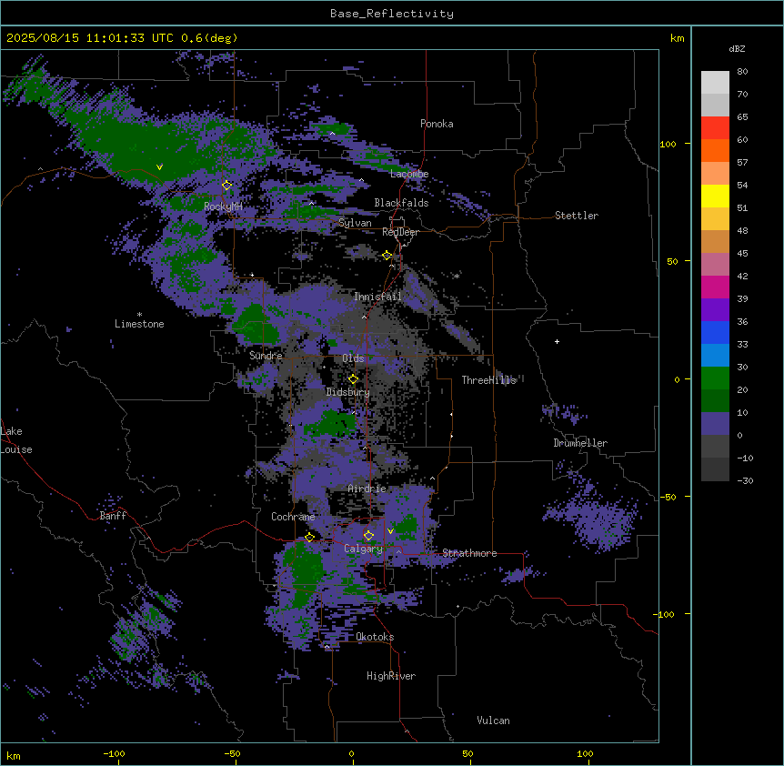Select the slate purple 10 dBZ legend swatch
This screenshot has height=766, width=784.
(x=715, y=424)
